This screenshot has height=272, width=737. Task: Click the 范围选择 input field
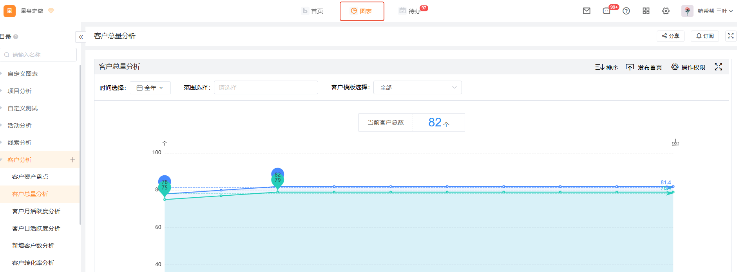[266, 88]
